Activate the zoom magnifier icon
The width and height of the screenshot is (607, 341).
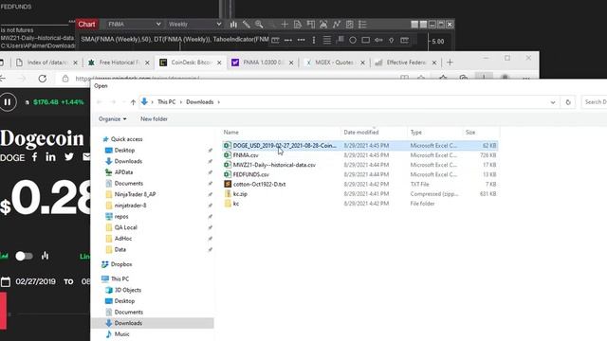(x=259, y=25)
